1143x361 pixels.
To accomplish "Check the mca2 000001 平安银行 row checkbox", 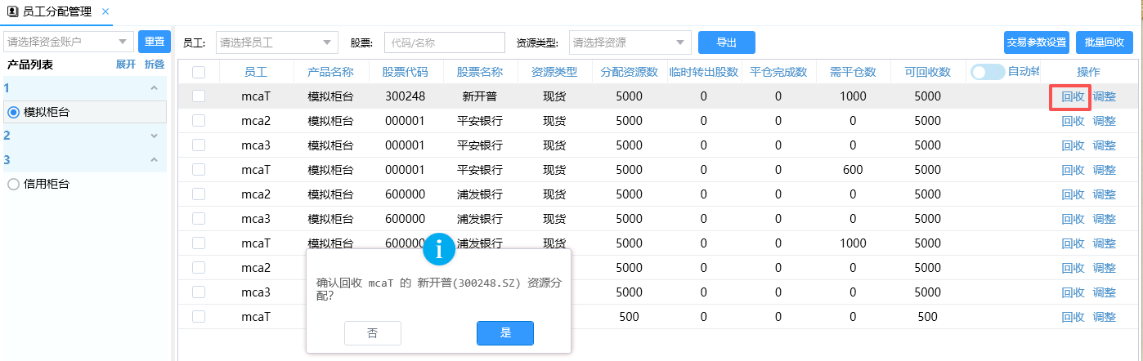I will click(199, 121).
